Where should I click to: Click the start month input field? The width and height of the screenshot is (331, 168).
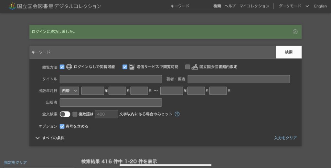(117, 91)
